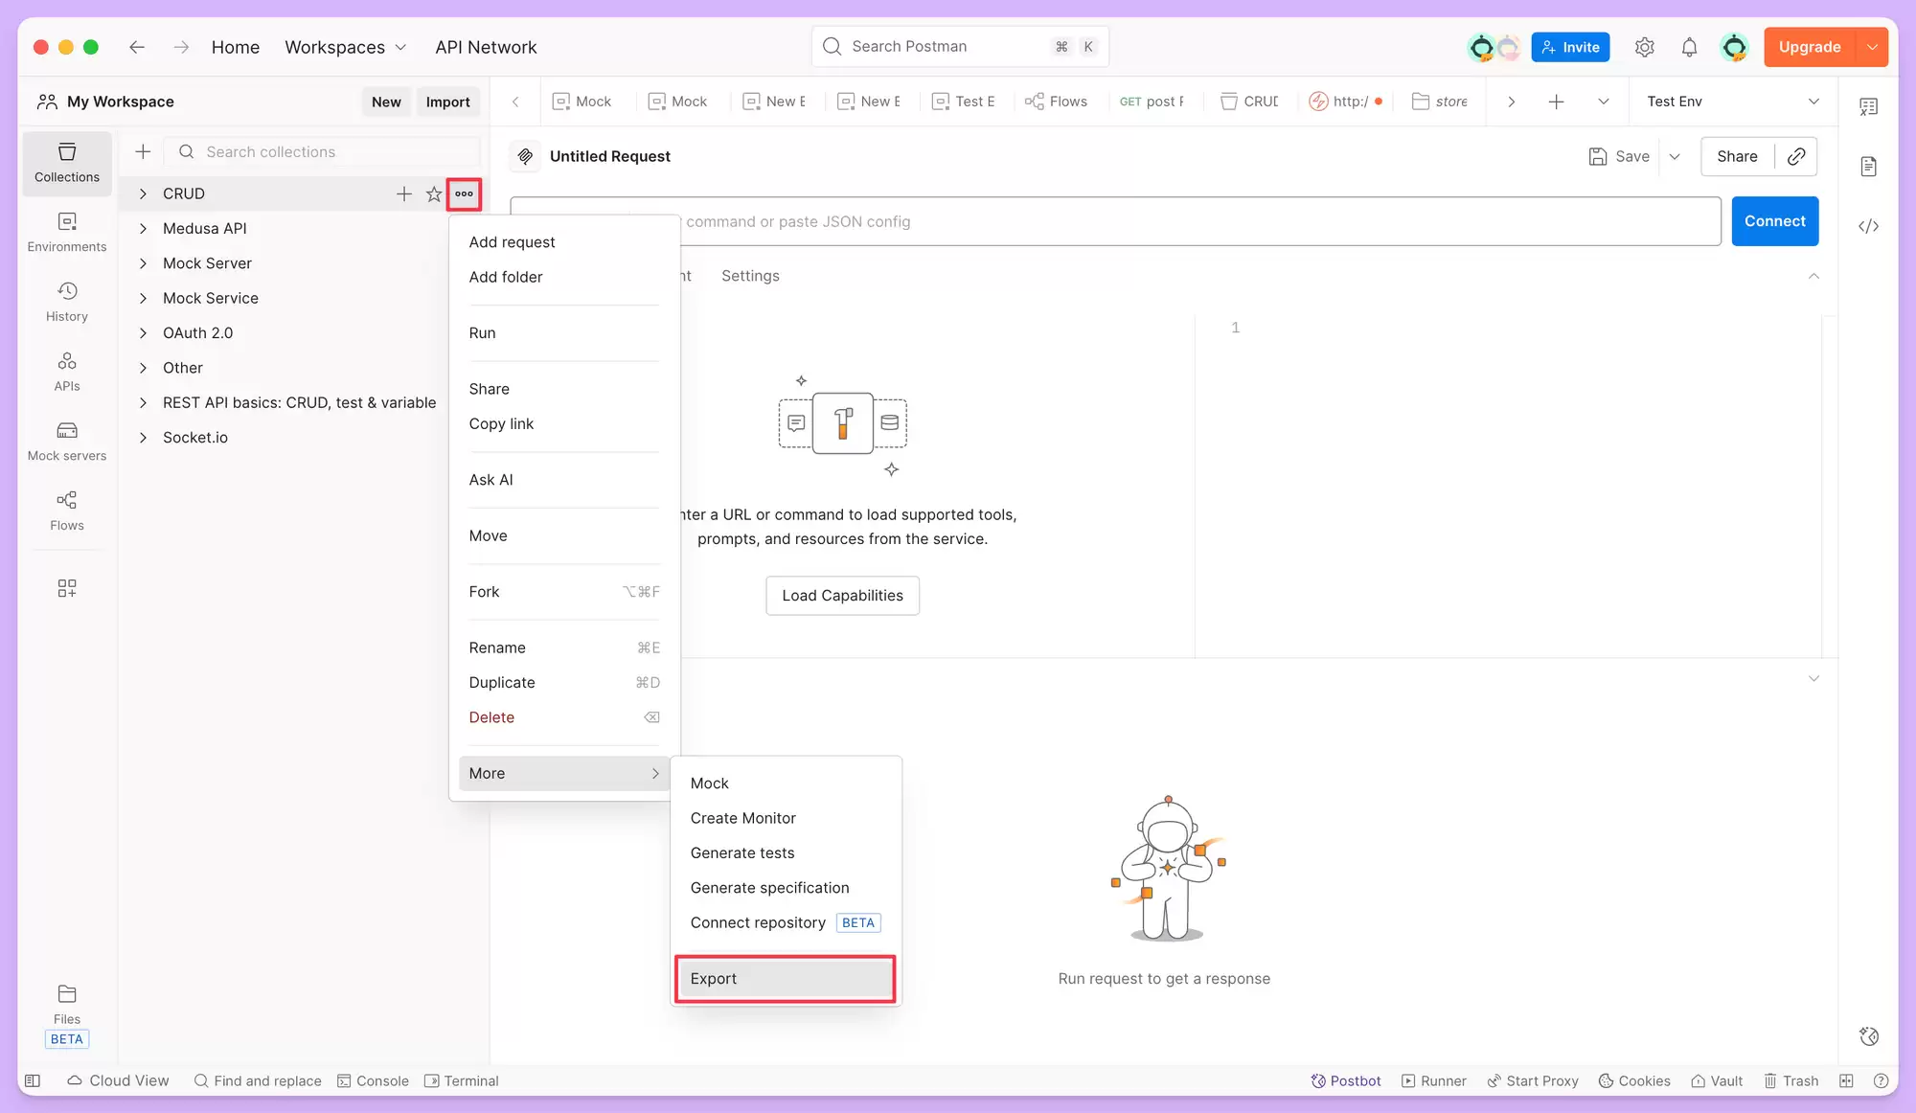Open Postbot from the status bar
The width and height of the screenshot is (1916, 1113).
click(x=1346, y=1080)
